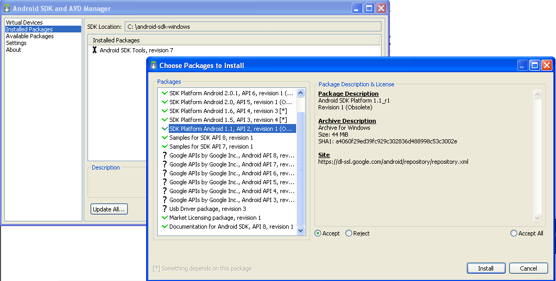Close the Choose Packages to Install dialog
This screenshot has height=281, width=556.
point(547,65)
